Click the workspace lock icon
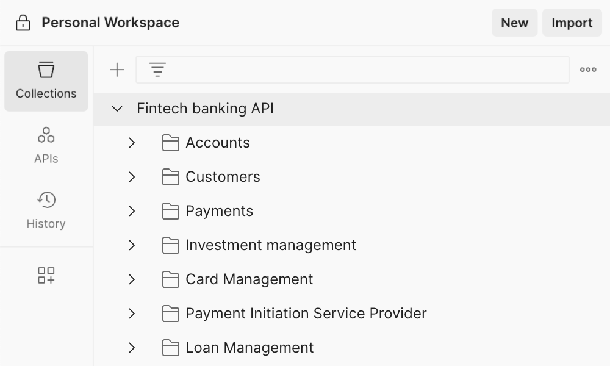 point(23,23)
